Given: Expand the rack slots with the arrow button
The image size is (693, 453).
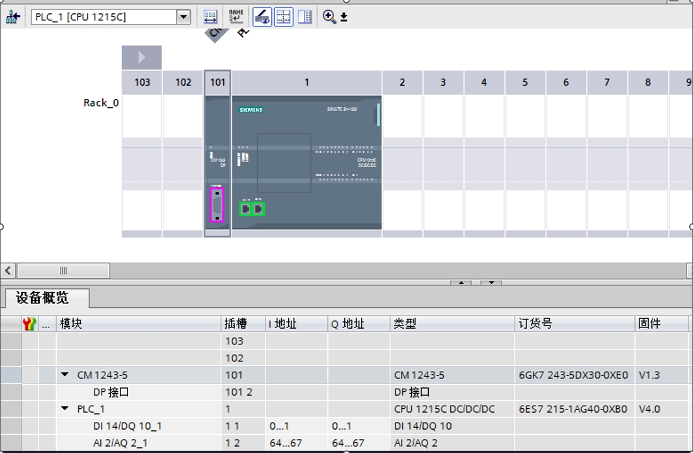Looking at the screenshot, I should coord(142,57).
